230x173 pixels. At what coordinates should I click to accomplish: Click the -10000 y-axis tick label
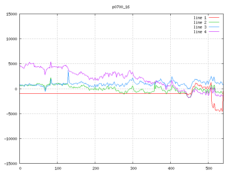click(x=10, y=139)
